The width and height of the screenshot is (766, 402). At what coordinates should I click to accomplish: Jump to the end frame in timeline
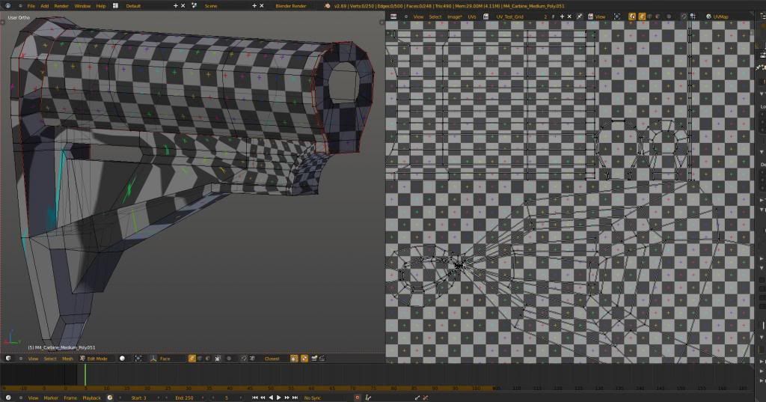click(x=295, y=398)
